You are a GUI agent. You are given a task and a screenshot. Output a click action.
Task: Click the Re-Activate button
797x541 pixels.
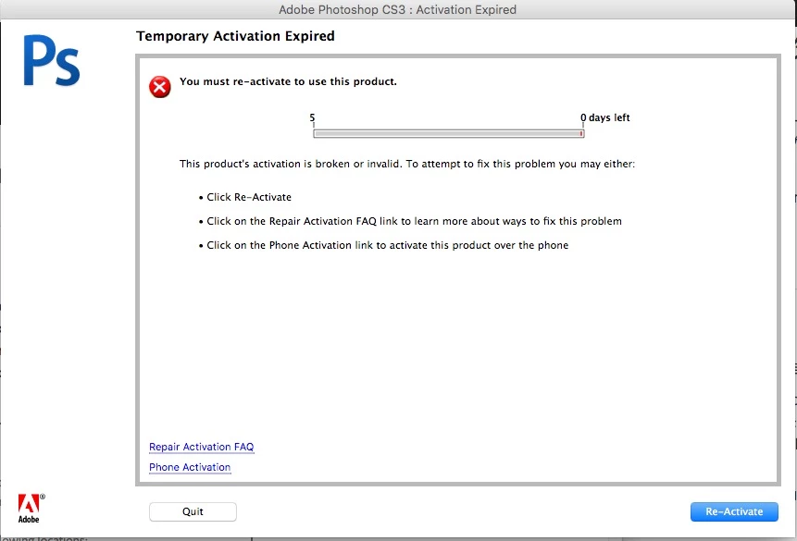coord(734,511)
